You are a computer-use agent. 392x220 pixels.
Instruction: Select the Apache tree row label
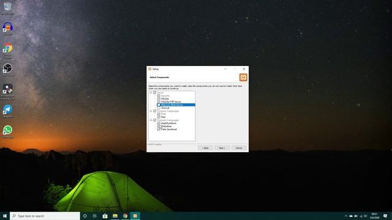pyautogui.click(x=165, y=96)
